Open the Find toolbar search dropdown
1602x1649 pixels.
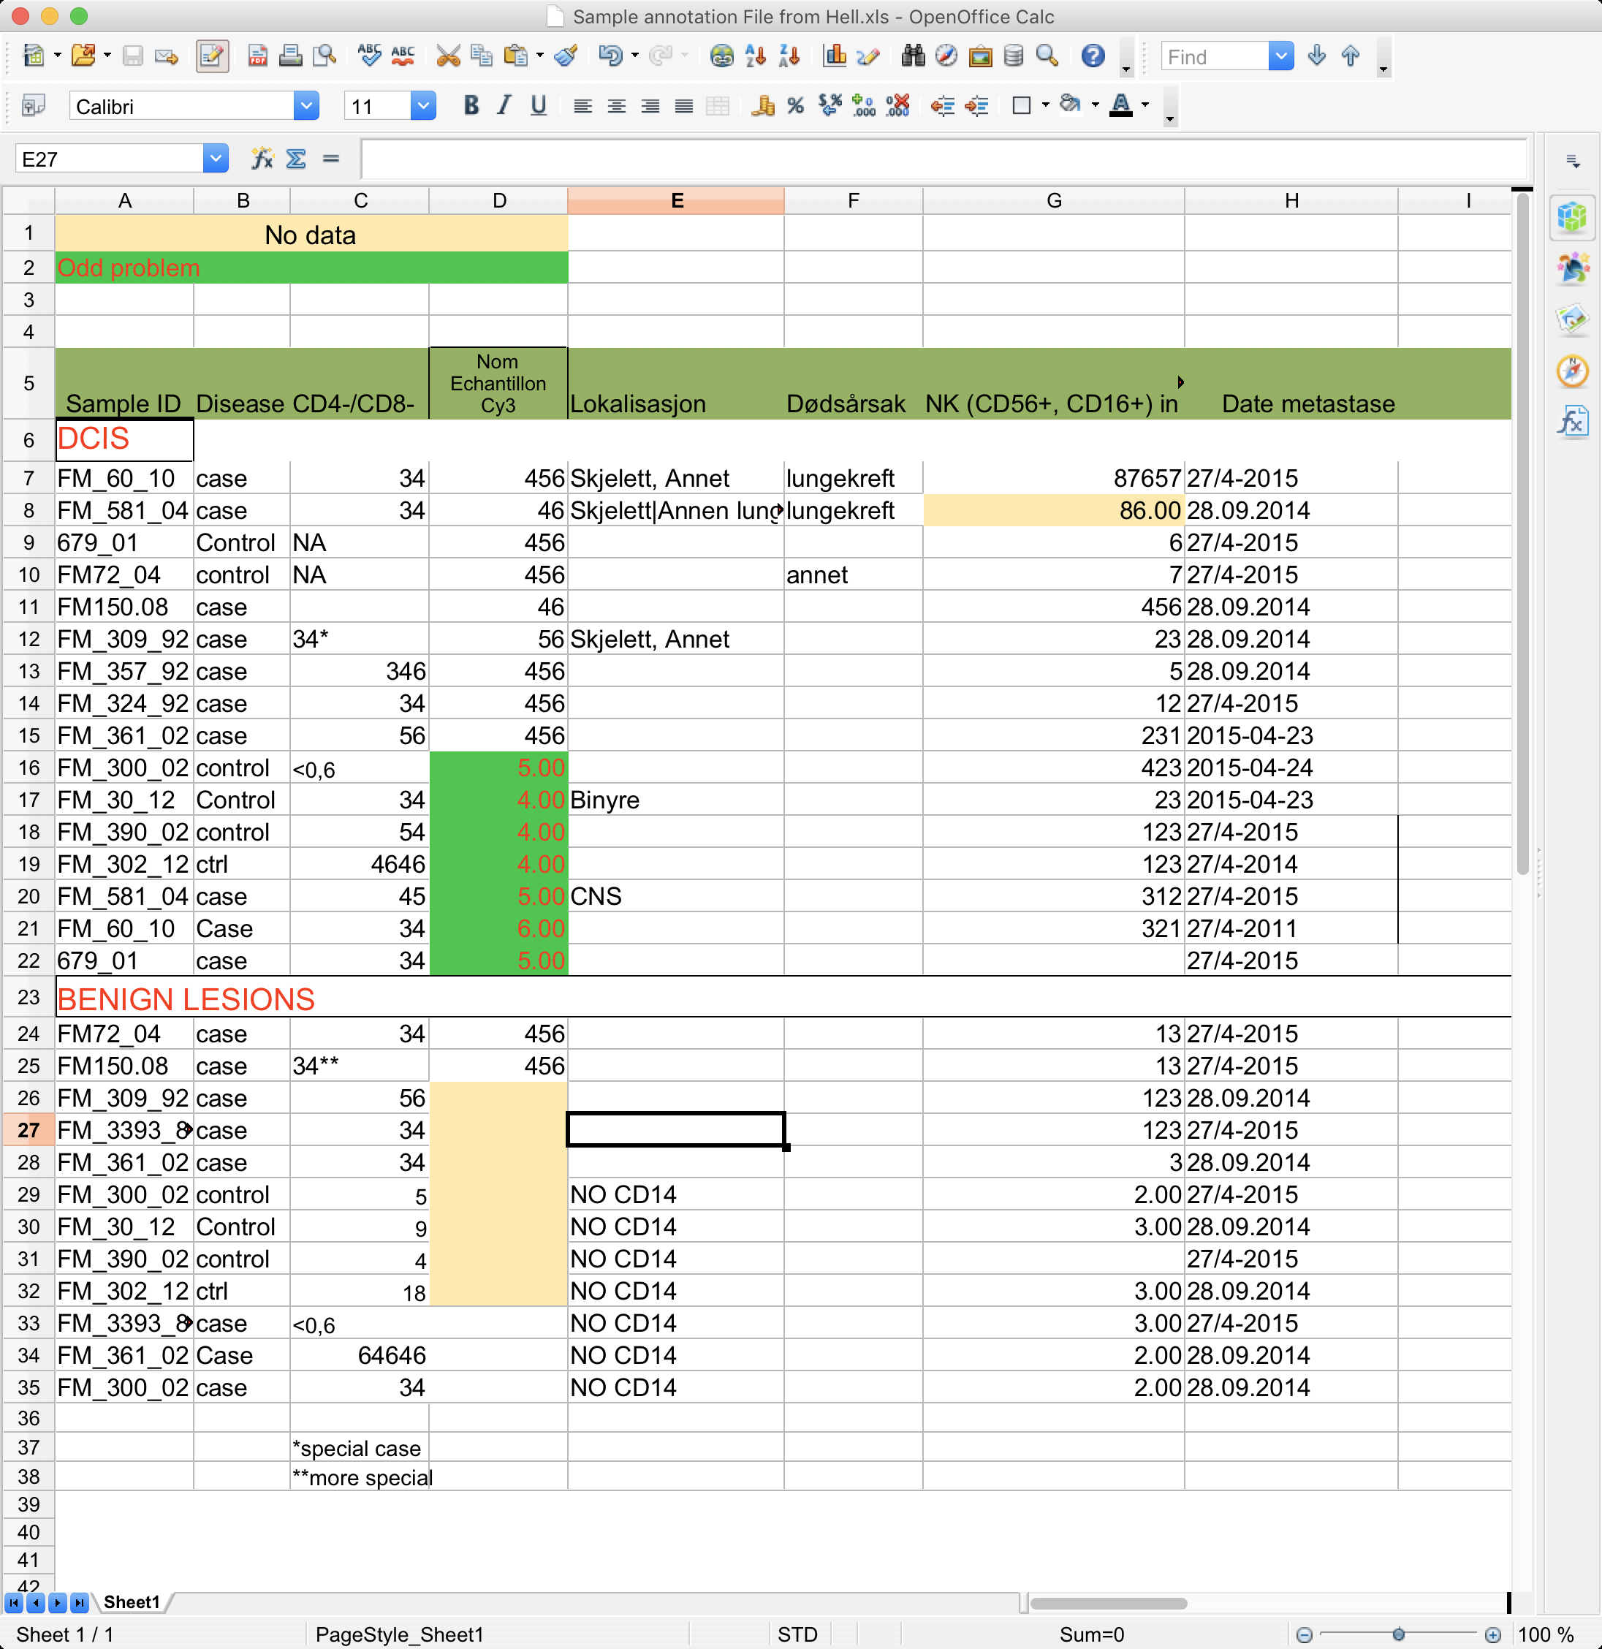click(1280, 56)
